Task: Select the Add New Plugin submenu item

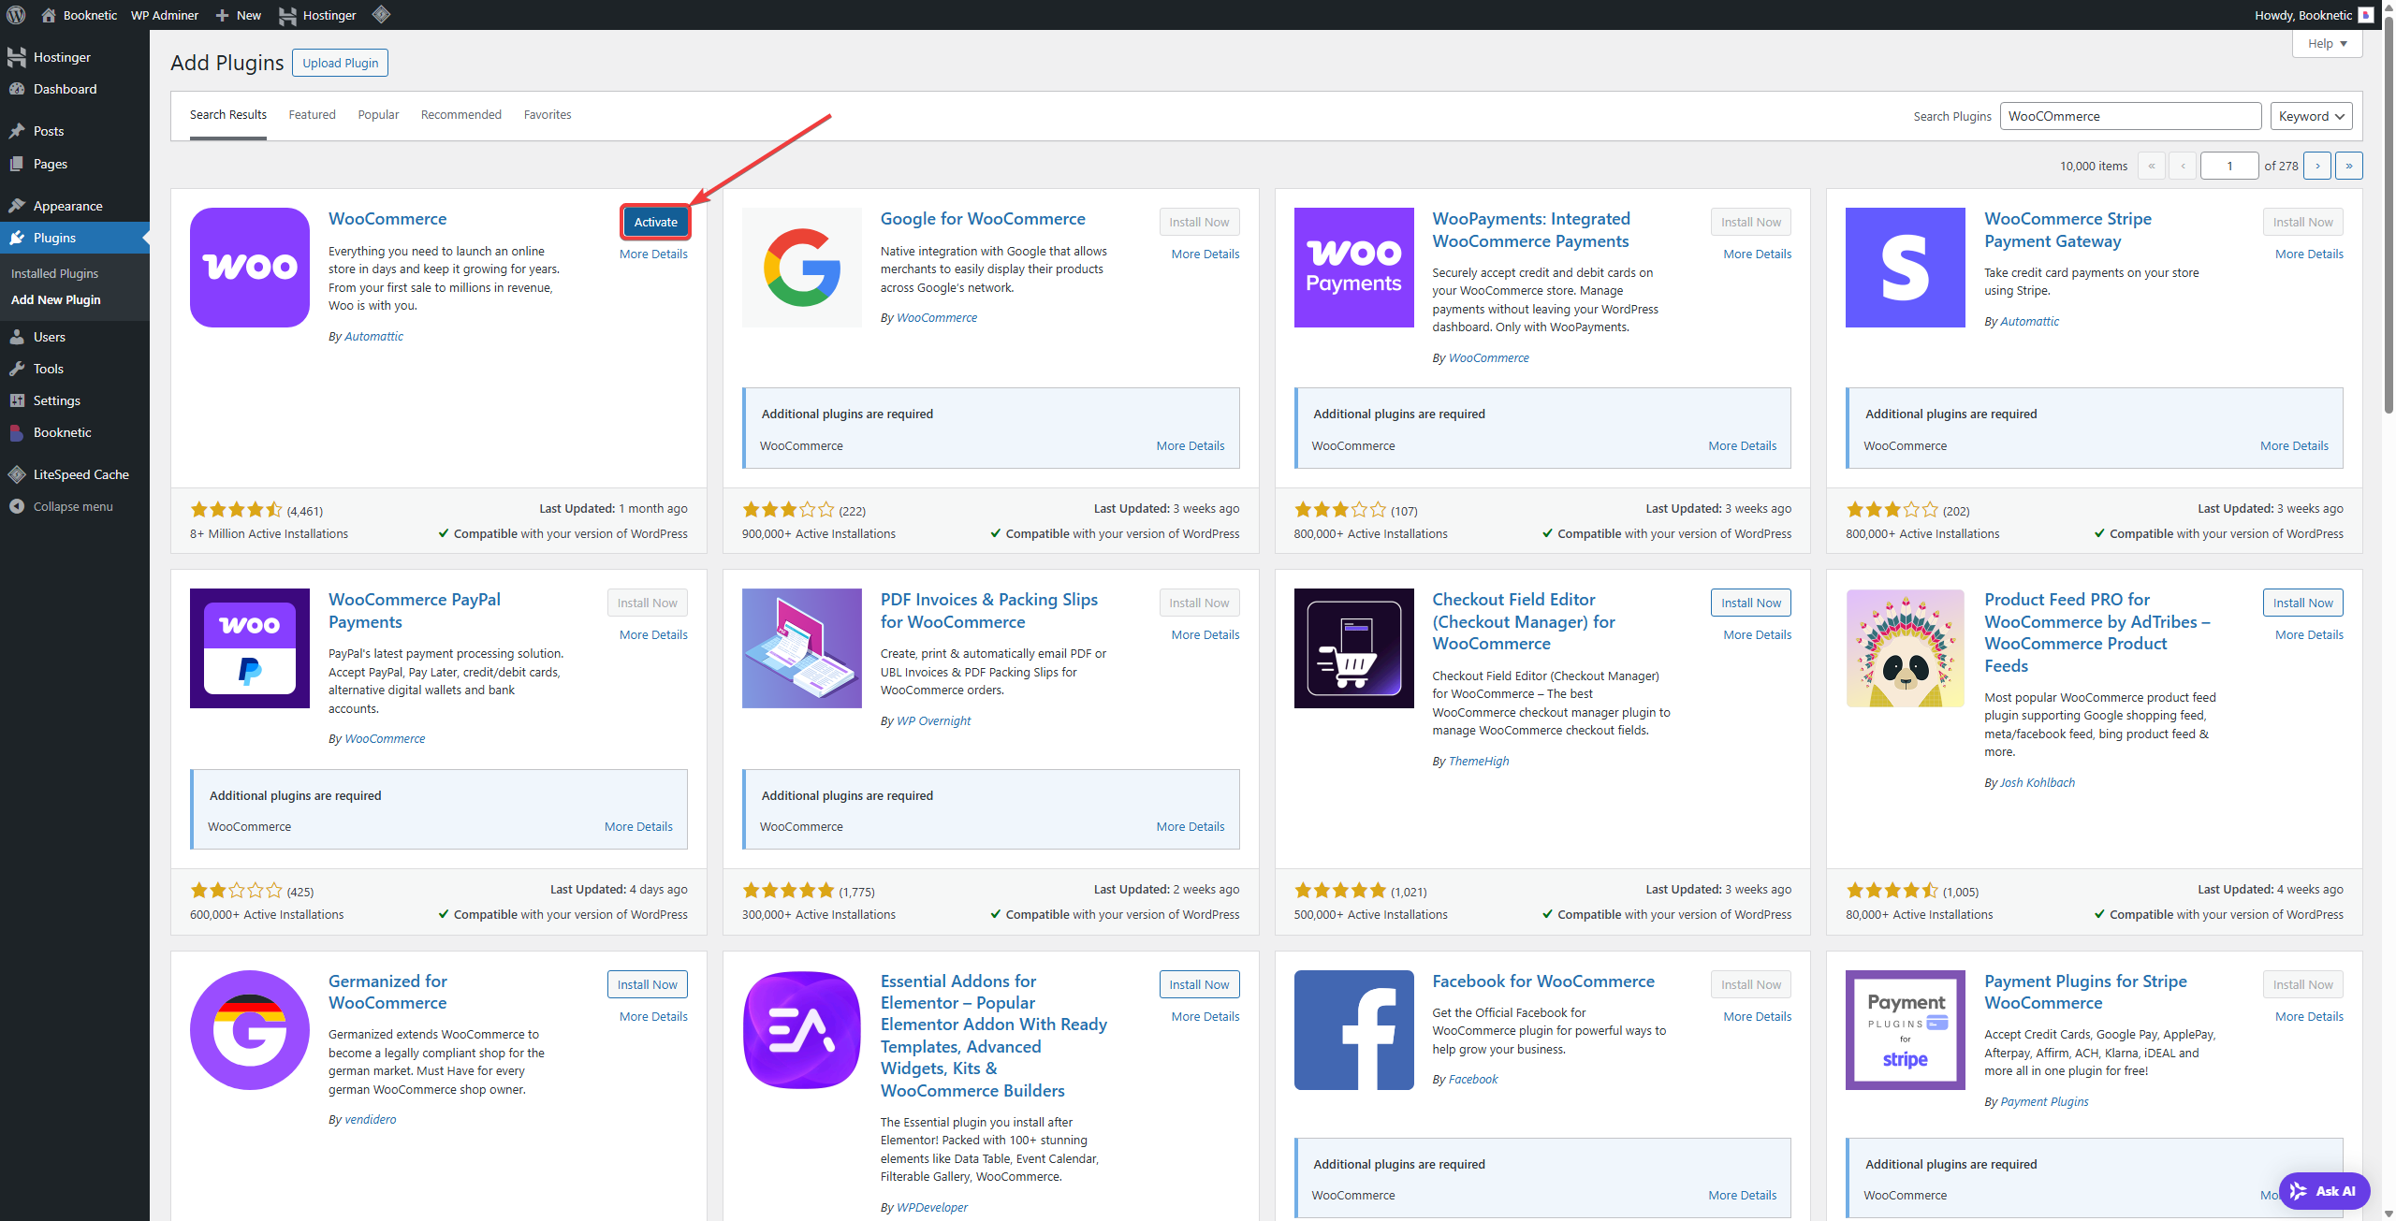Action: (56, 299)
